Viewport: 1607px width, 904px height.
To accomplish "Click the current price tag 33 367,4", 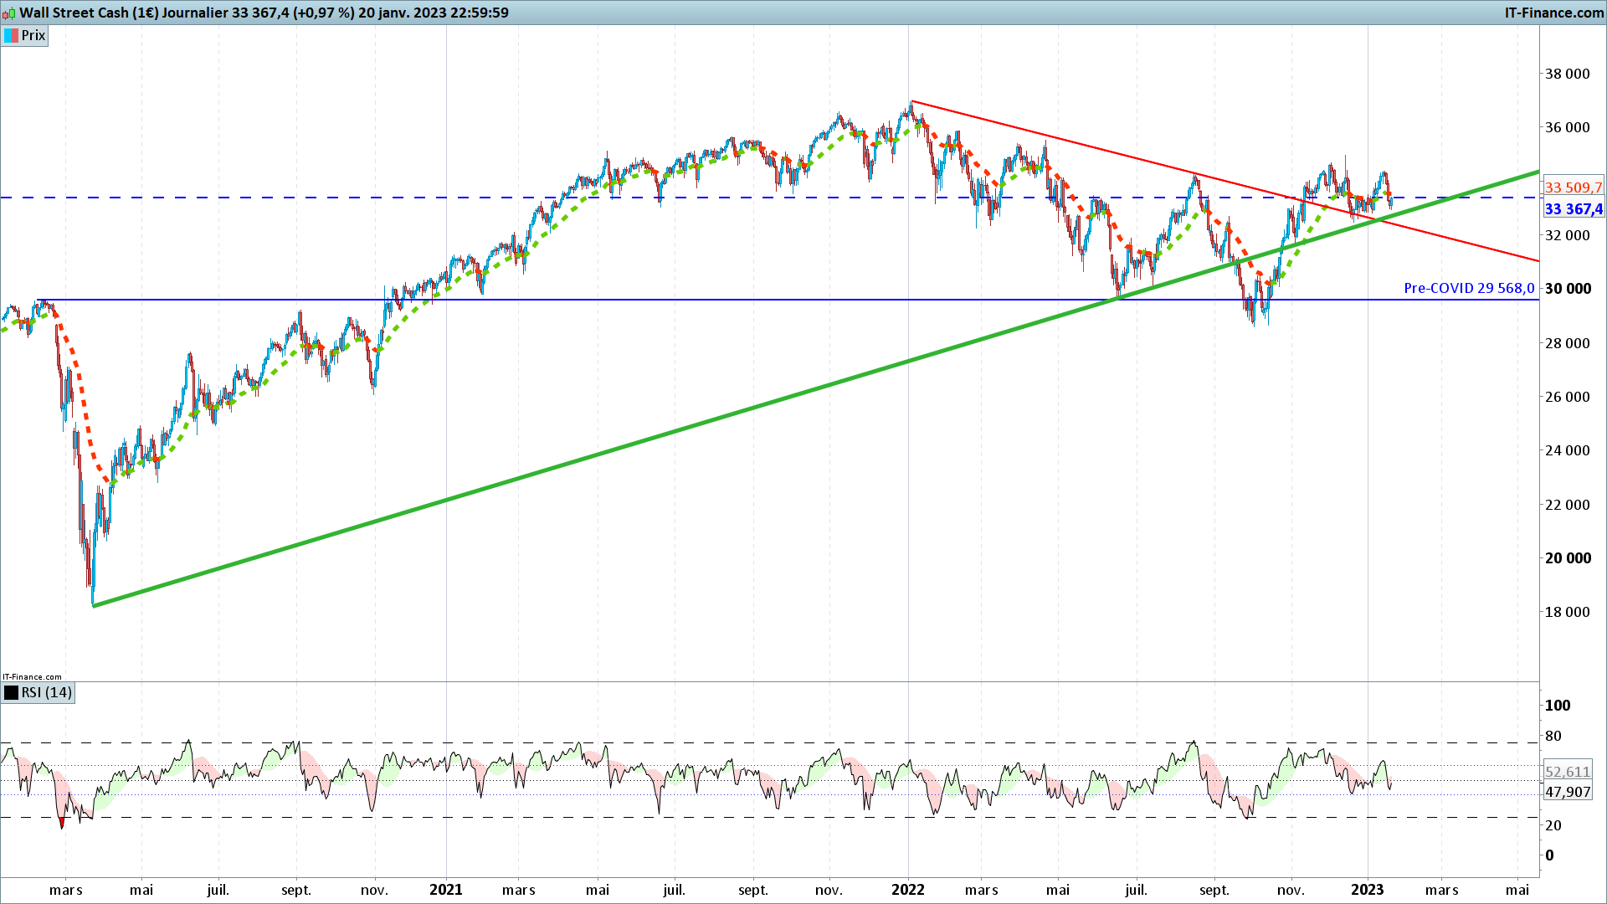I will [x=1574, y=209].
